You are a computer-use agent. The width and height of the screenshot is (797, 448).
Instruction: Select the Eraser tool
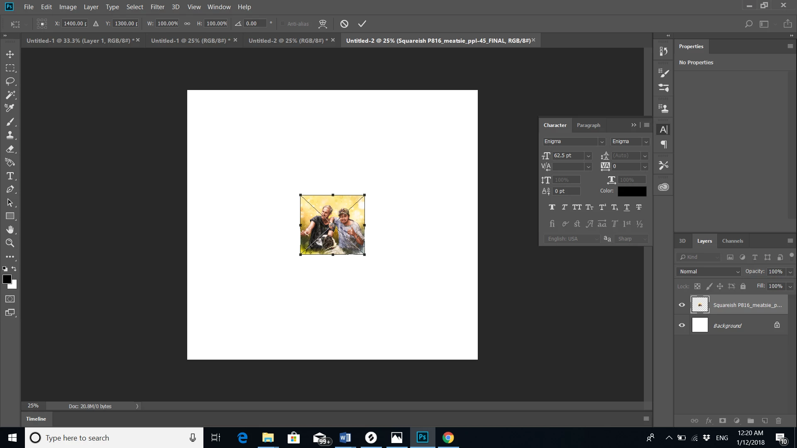pyautogui.click(x=10, y=149)
